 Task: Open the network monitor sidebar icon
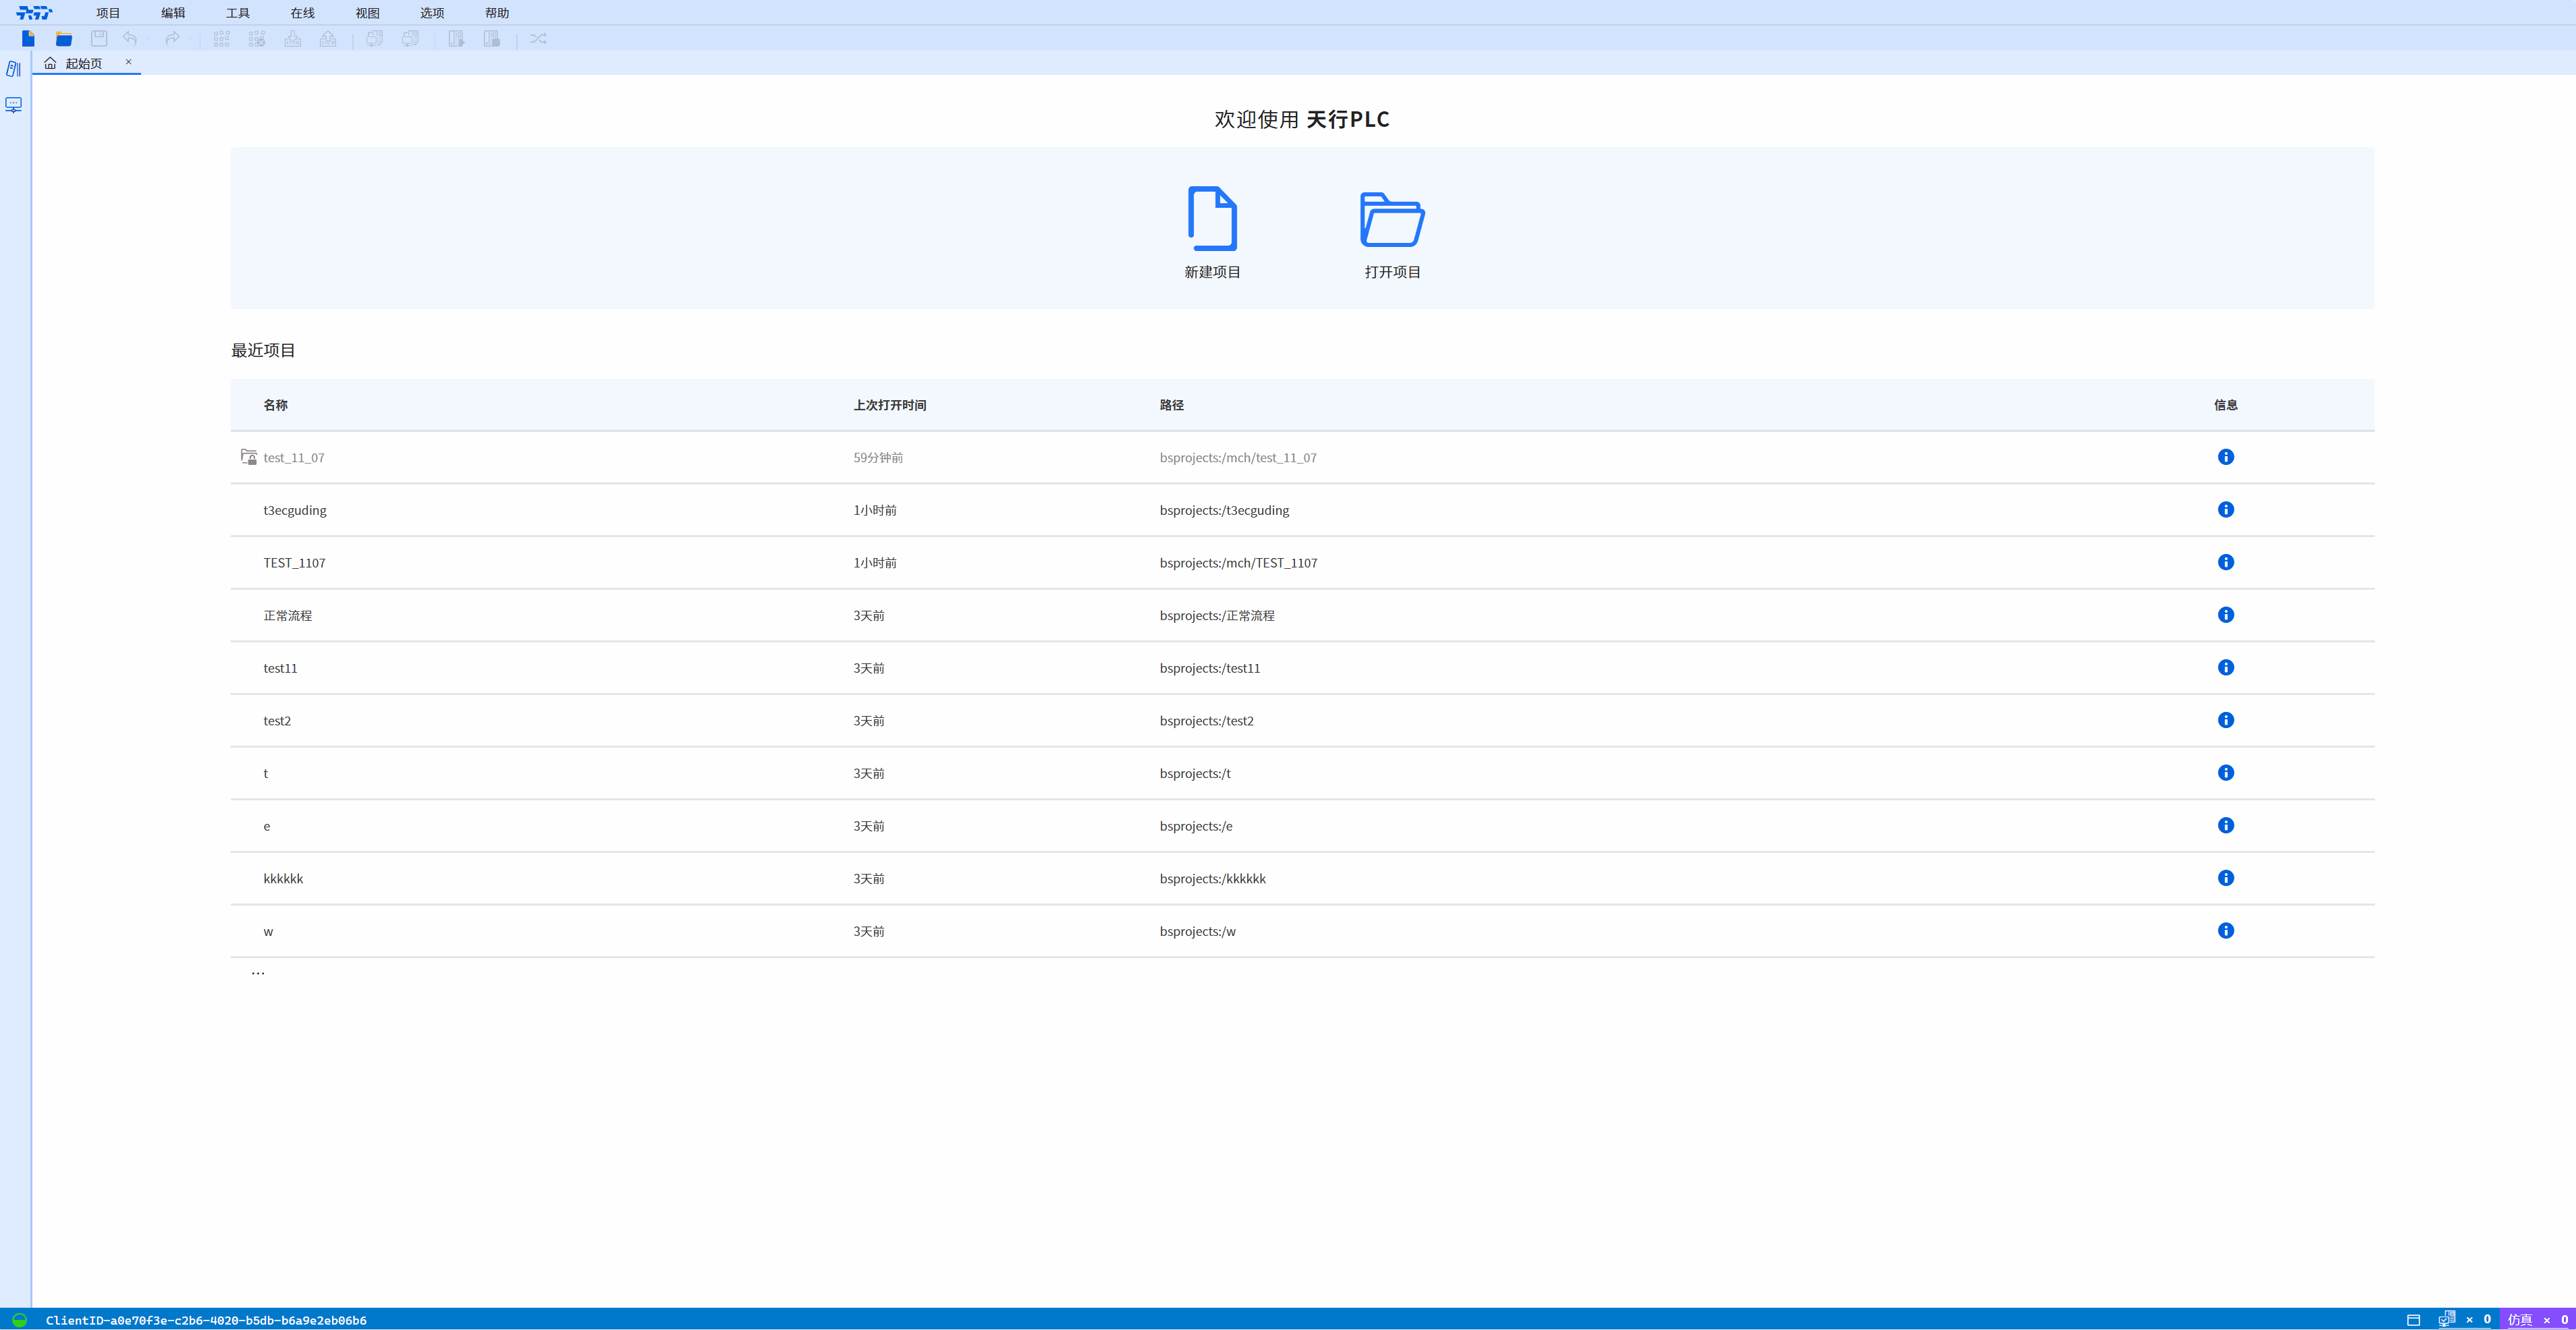pyautogui.click(x=14, y=105)
